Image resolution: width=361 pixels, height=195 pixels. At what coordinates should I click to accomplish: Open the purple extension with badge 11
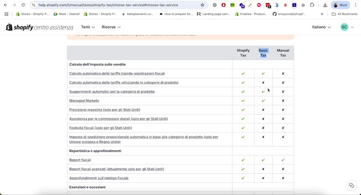(241, 5)
